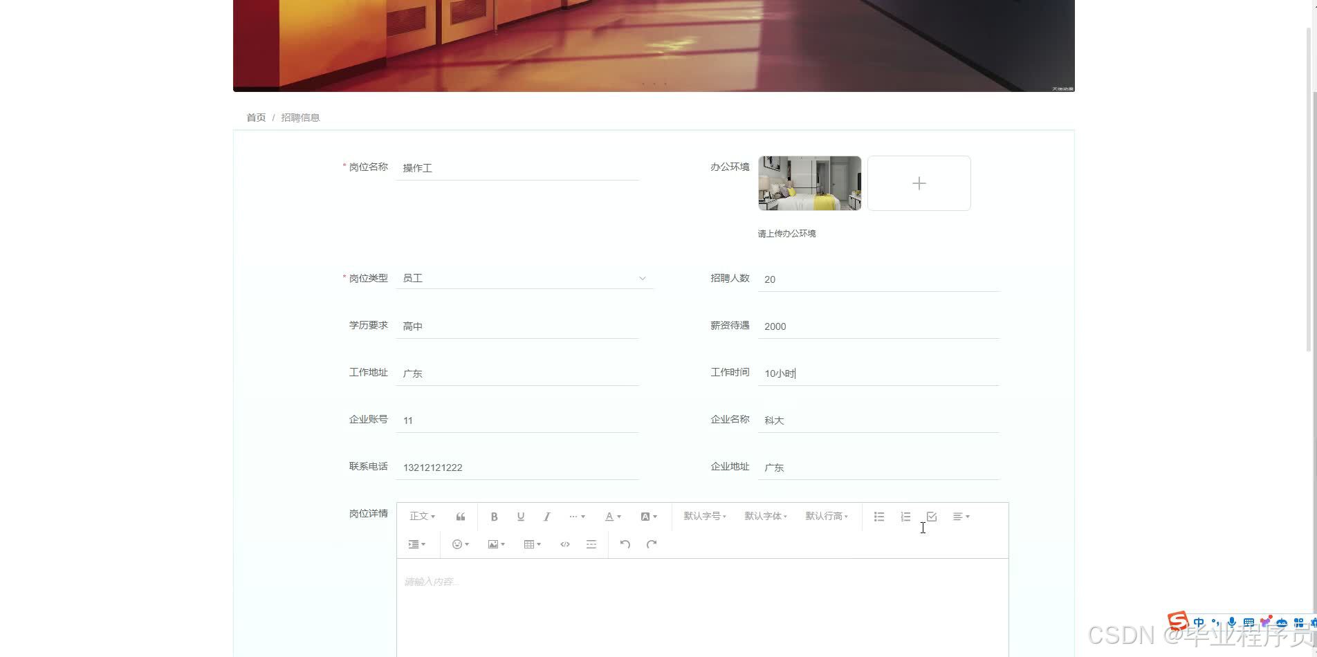Focus the 工作时间 field showing 10小时
This screenshot has height=657, width=1317.
[879, 373]
